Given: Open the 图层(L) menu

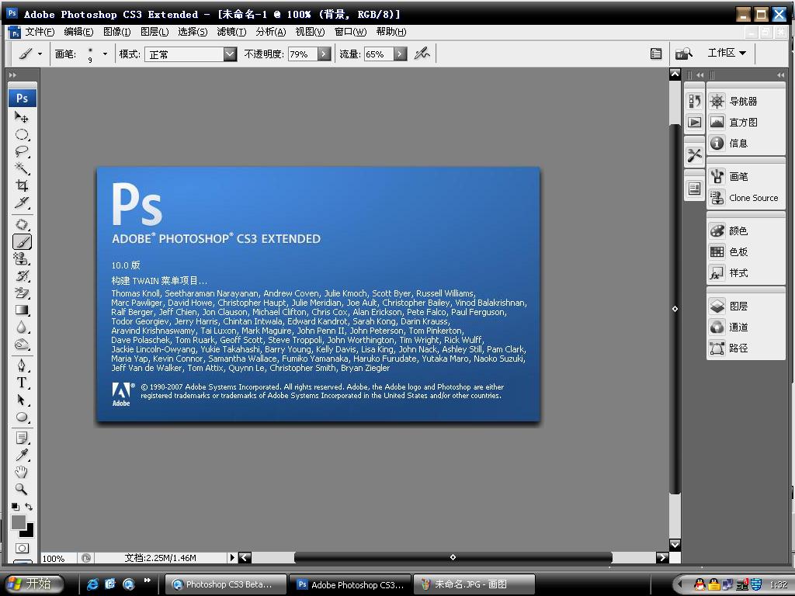Looking at the screenshot, I should tap(154, 32).
